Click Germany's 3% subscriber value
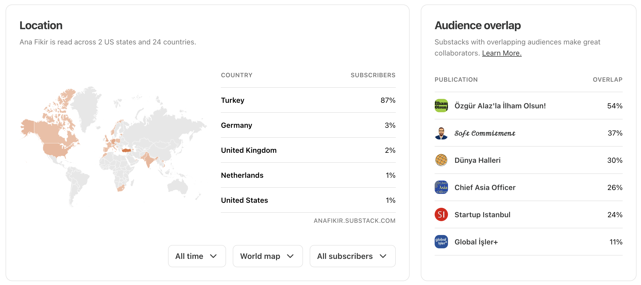Screen dimensions: 641x285 (x=390, y=125)
